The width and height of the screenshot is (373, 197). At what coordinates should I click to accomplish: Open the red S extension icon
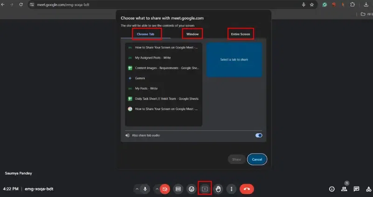pyautogui.click(x=334, y=5)
